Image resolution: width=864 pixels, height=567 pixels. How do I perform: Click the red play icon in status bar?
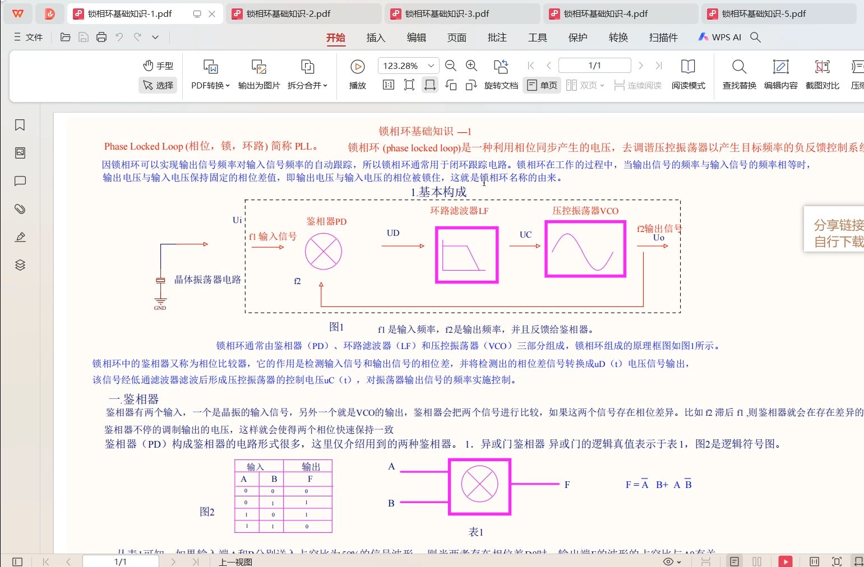(x=786, y=561)
